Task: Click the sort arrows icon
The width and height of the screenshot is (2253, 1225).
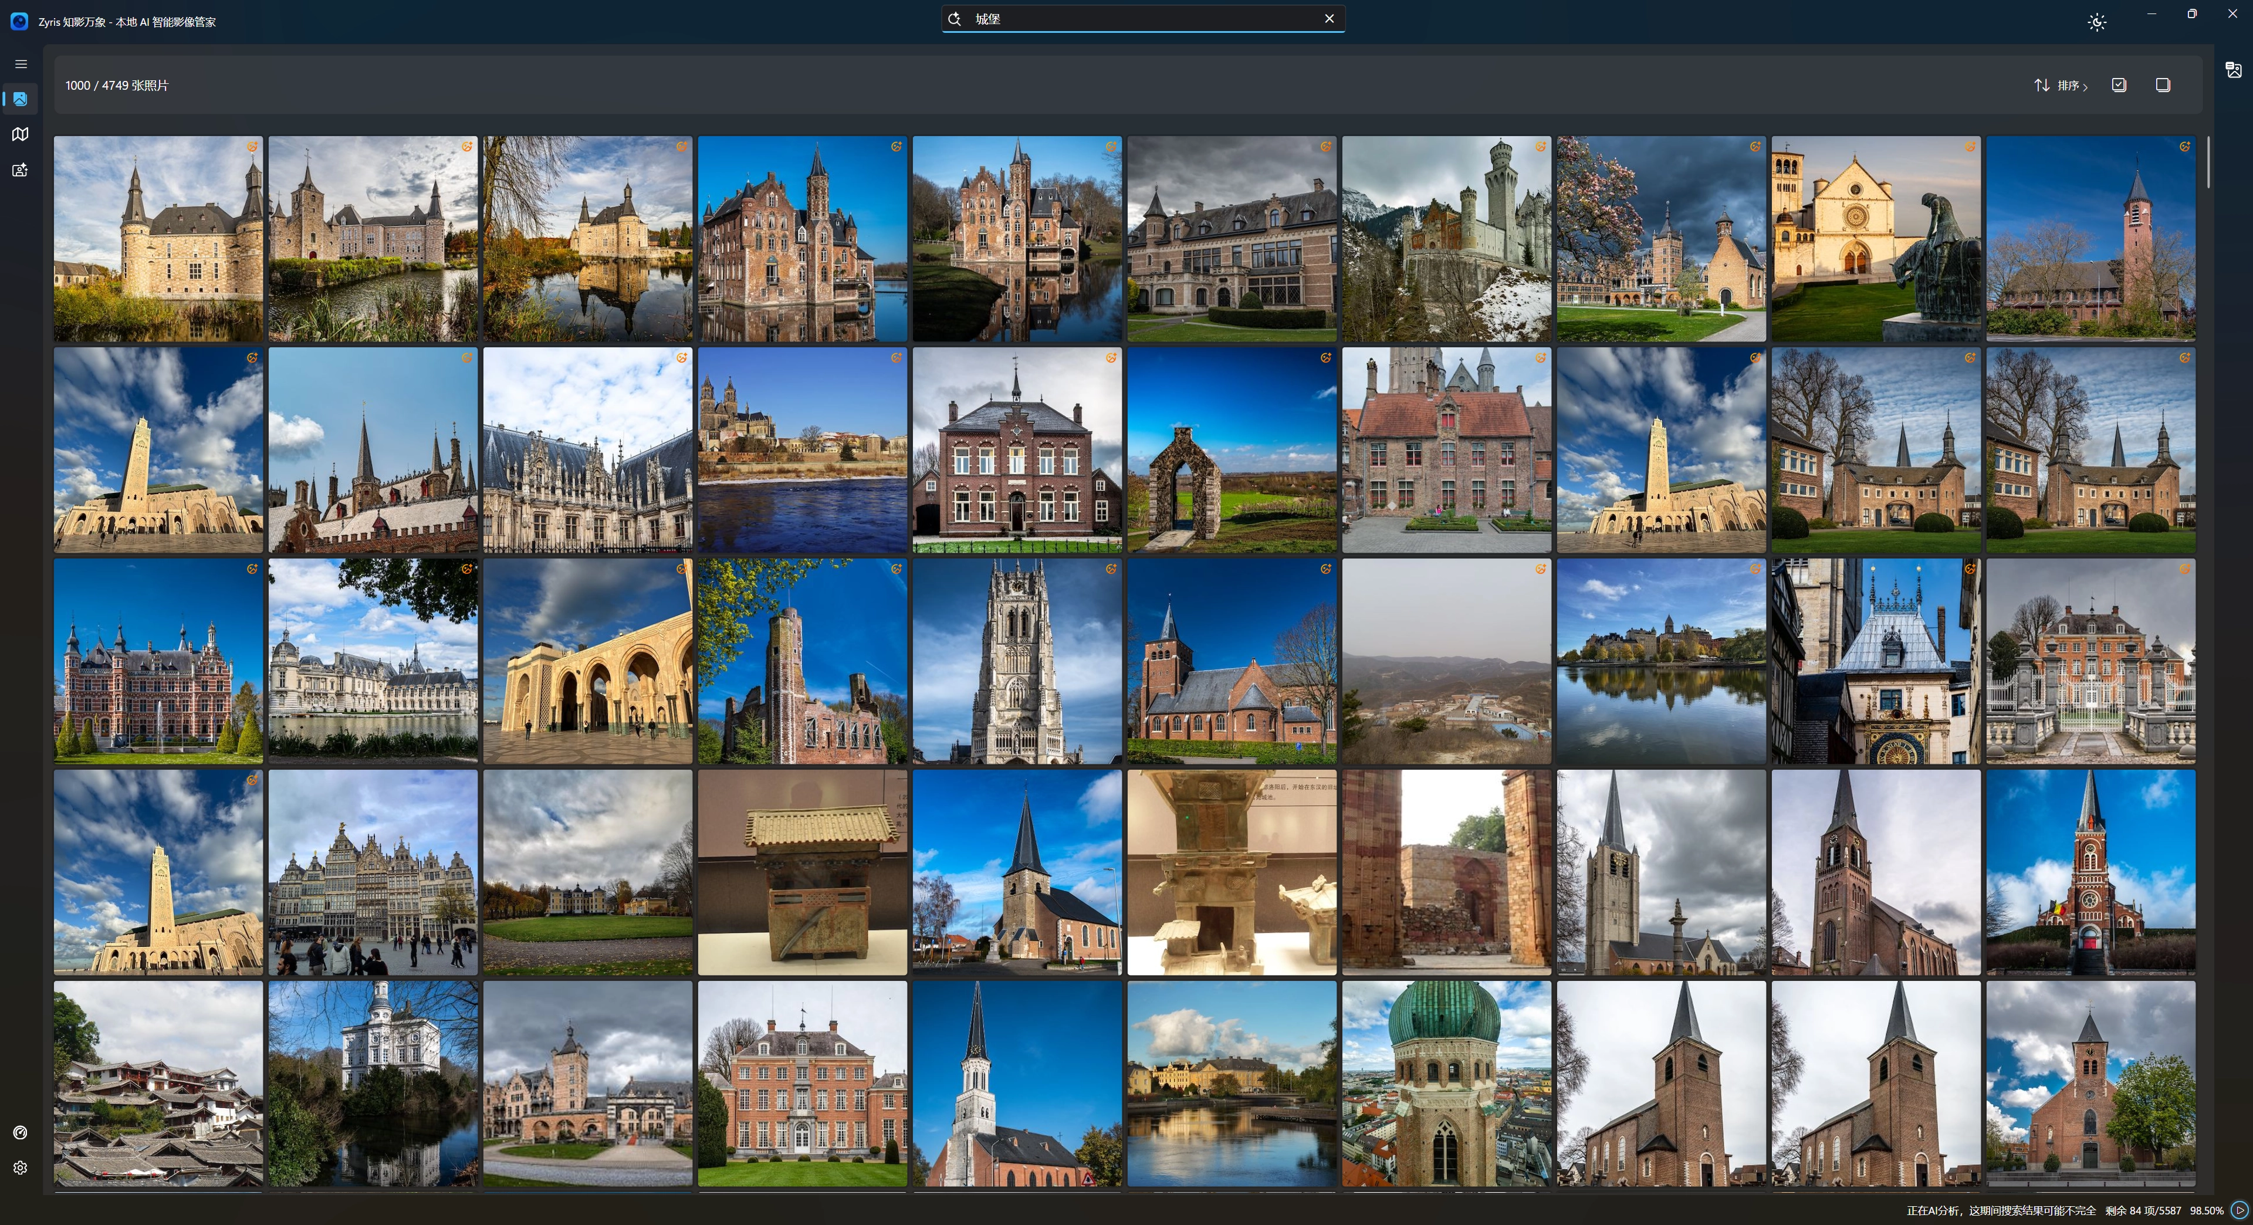Action: click(x=2041, y=85)
